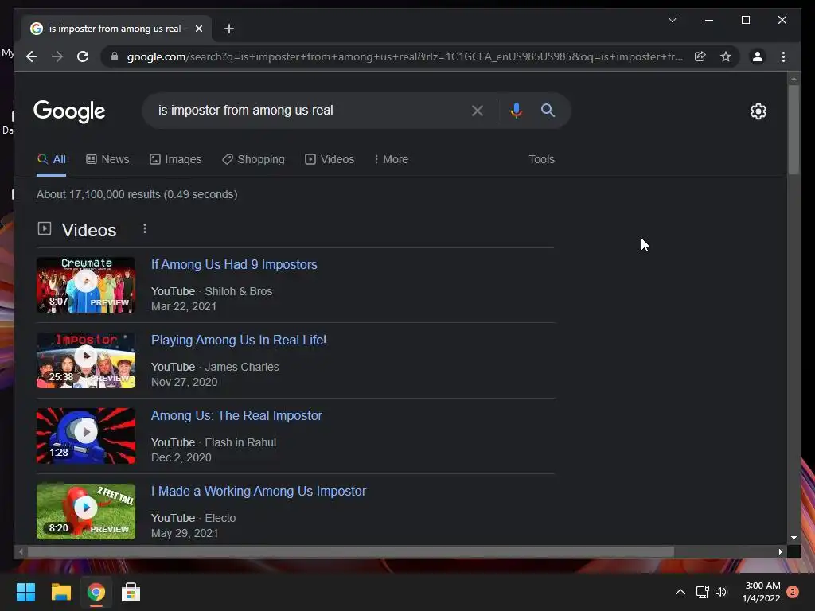Open notifications badge showing 2
The height and width of the screenshot is (611, 815).
(x=793, y=592)
